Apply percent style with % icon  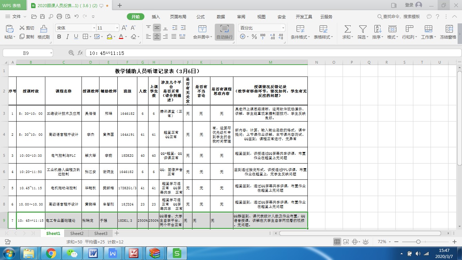[254, 37]
